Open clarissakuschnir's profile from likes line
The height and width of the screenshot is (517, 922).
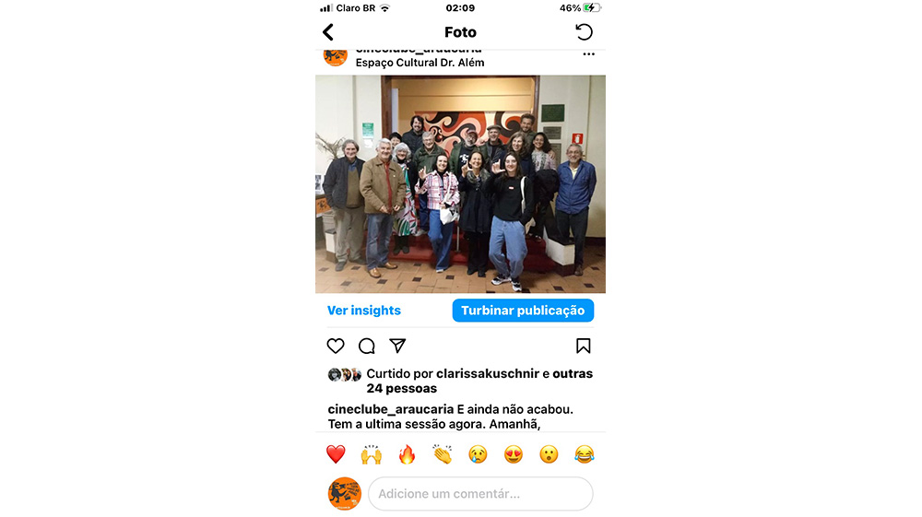(x=488, y=373)
